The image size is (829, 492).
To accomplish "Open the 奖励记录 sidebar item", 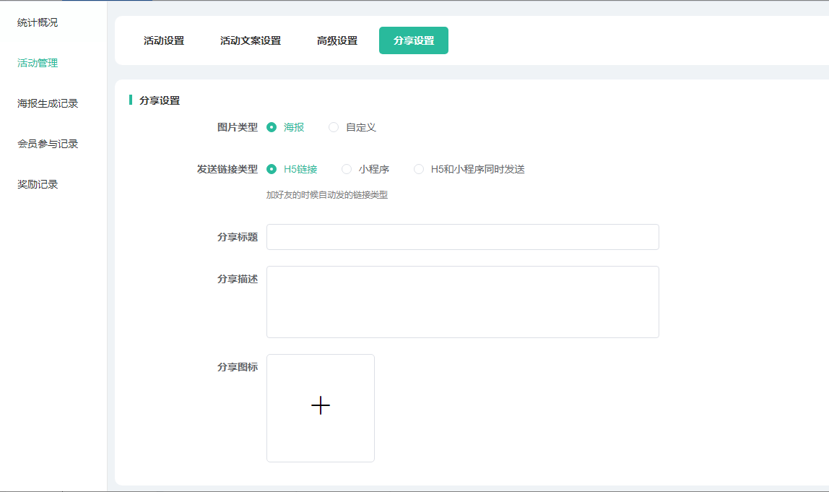I will [38, 184].
